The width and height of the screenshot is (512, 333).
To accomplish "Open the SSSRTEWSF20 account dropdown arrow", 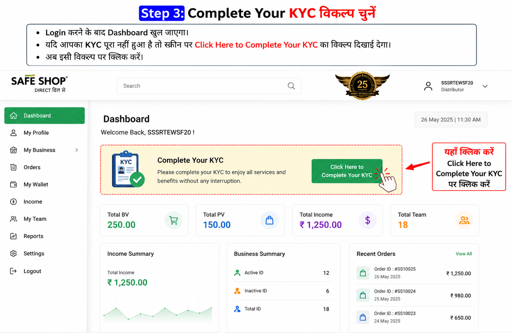I will [x=485, y=86].
